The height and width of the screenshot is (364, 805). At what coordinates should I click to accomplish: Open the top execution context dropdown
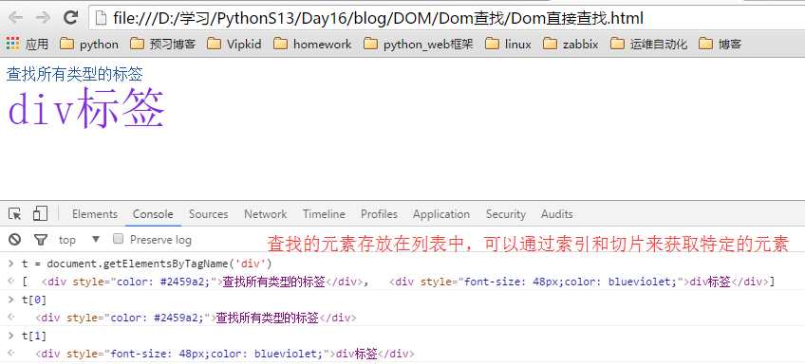pos(79,240)
